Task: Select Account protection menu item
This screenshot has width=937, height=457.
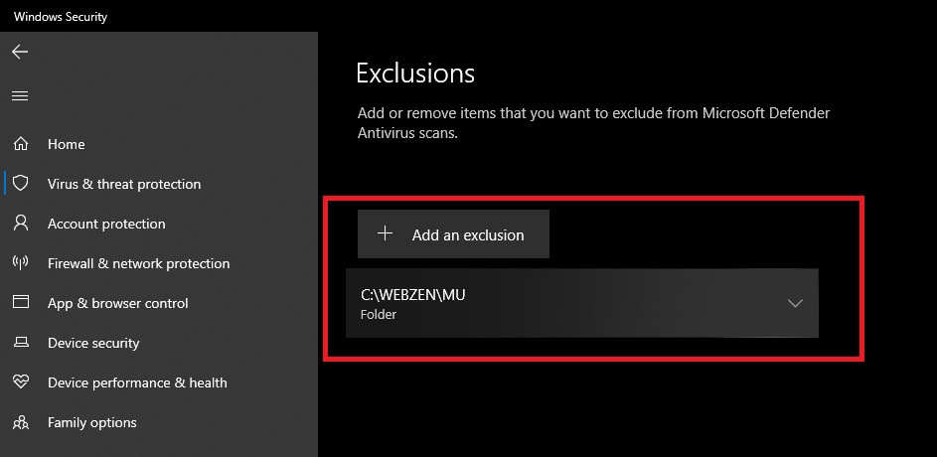Action: (106, 224)
